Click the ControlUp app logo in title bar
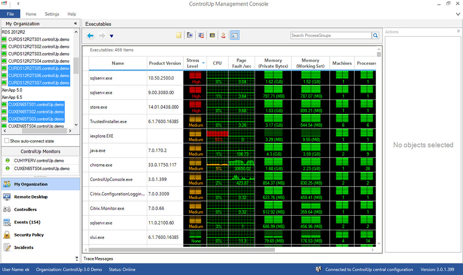Viewport: 463px width, 275px height. point(4,4)
